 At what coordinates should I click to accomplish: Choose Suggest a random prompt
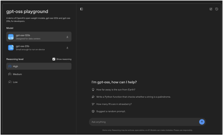coord(111,111)
